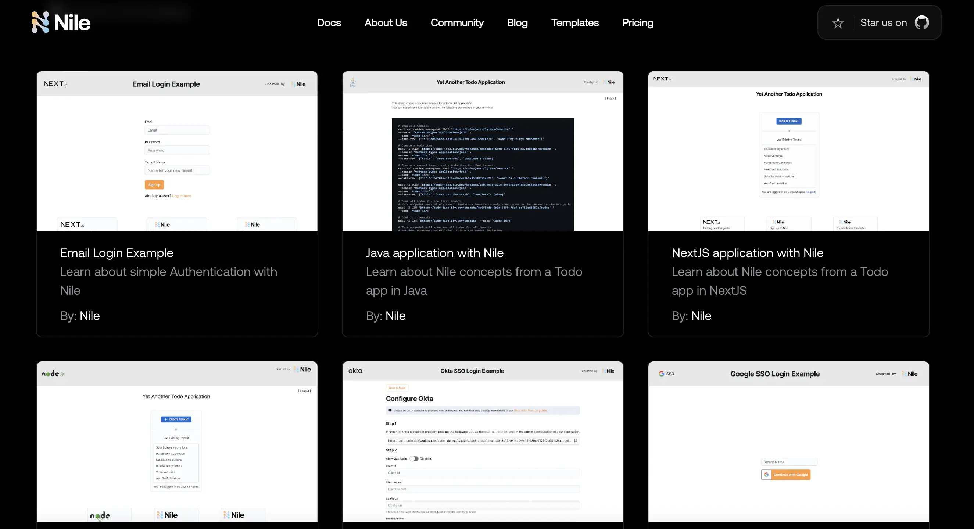Click the copy icon beside the Okta redirect URL

575,440
